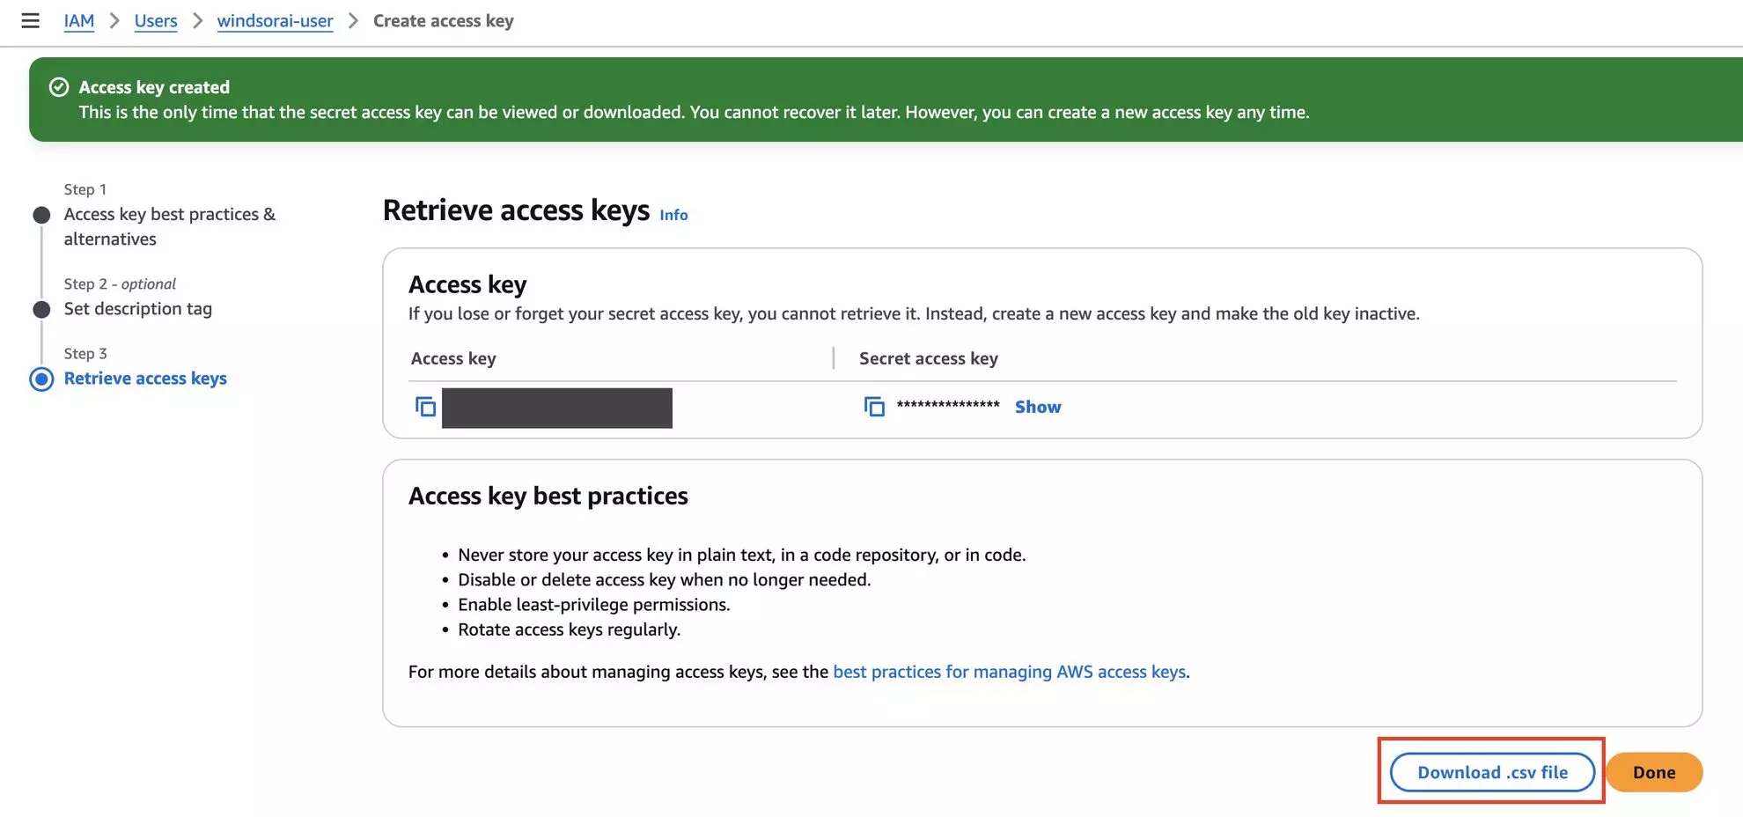
Task: Open windsorai-user in the breadcrumb
Action: coord(275,20)
